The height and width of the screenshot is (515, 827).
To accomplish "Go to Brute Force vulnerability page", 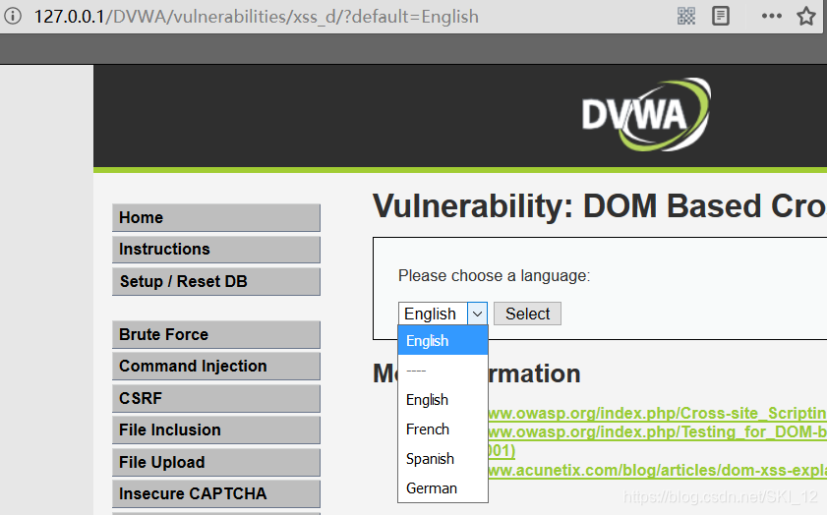I will click(216, 335).
